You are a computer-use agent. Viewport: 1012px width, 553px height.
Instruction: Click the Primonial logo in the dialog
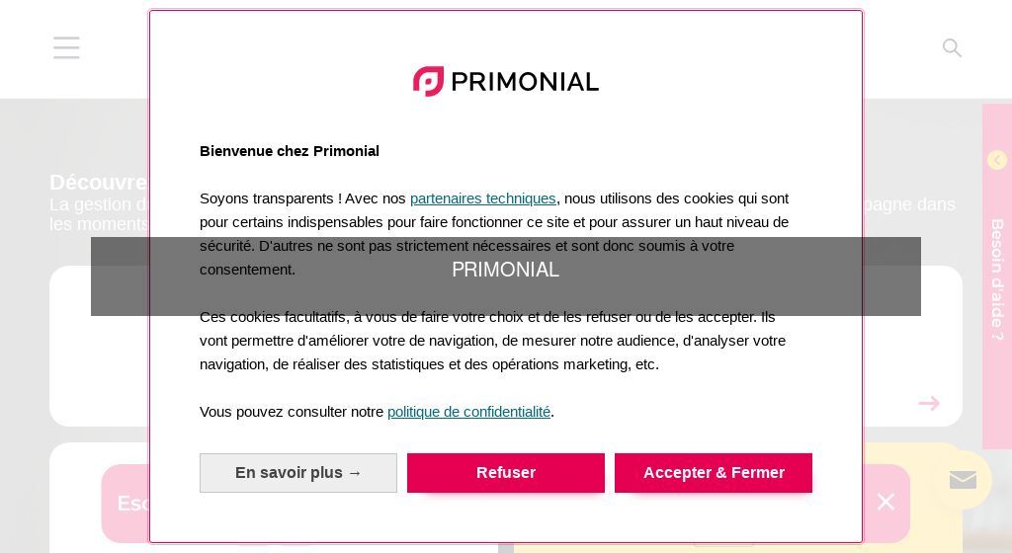click(505, 81)
